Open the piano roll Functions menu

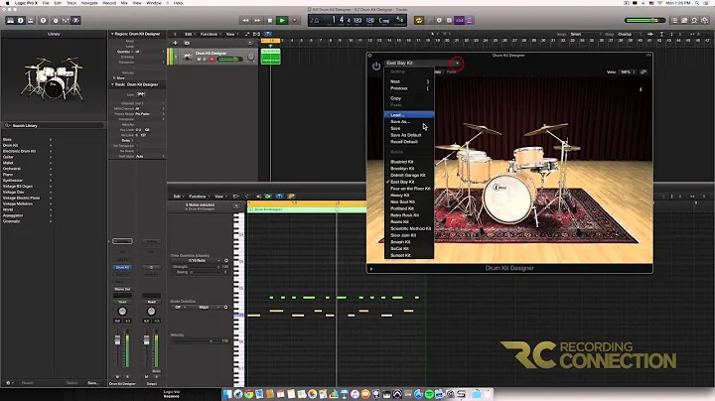pyautogui.click(x=198, y=197)
